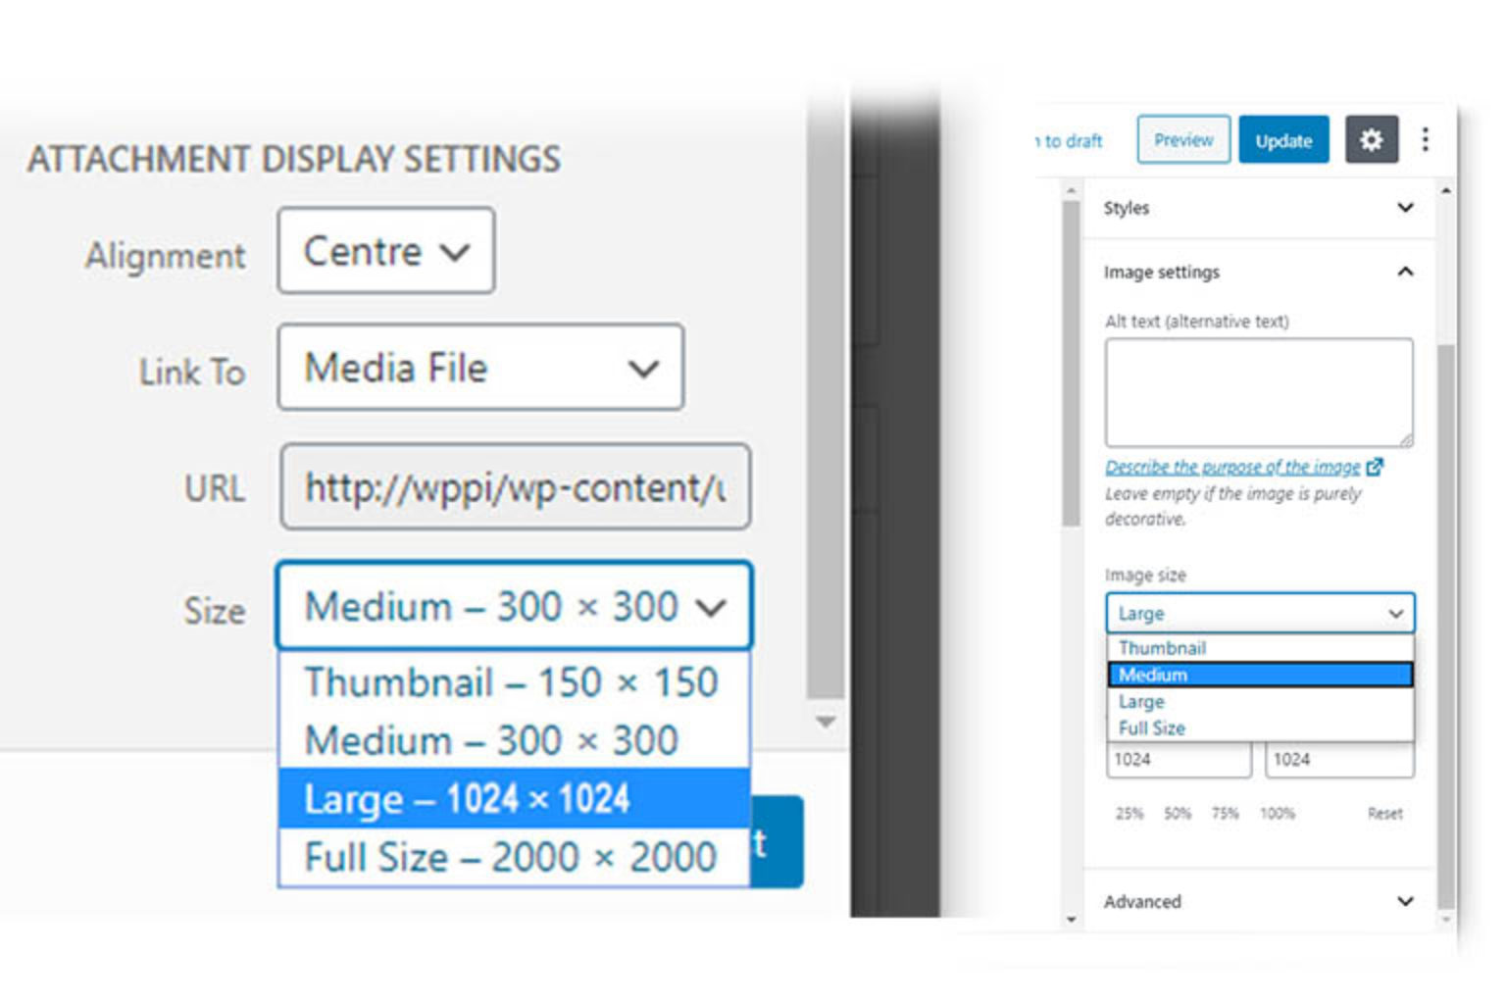Click the Preview button
The image size is (1506, 1004).
tap(1182, 140)
